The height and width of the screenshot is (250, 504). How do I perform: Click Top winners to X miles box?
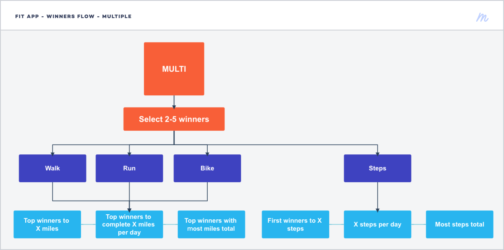(47, 224)
